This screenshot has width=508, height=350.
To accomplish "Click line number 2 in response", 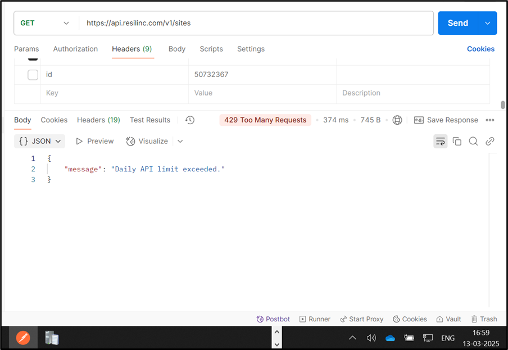I will pos(33,169).
